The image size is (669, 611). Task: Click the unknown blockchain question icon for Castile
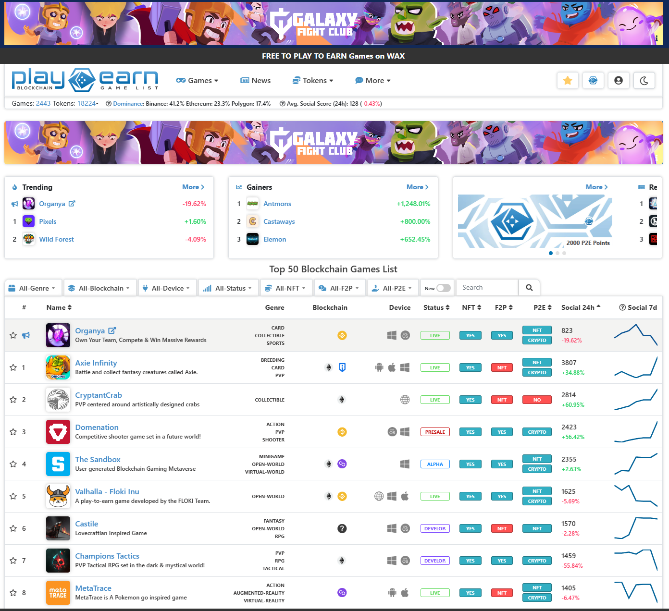click(x=342, y=528)
